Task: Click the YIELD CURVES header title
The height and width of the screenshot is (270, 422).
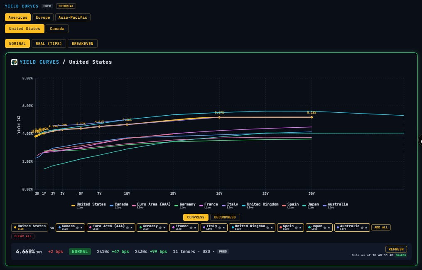Action: [22, 6]
